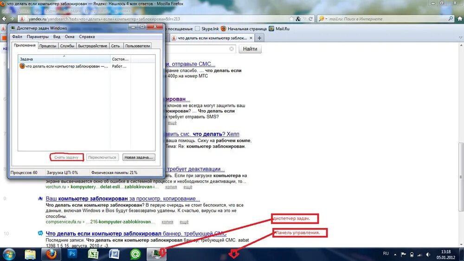Screen dimensions: 464x261
Task: Open Справка menu in Task Manager
Action: pos(87,37)
